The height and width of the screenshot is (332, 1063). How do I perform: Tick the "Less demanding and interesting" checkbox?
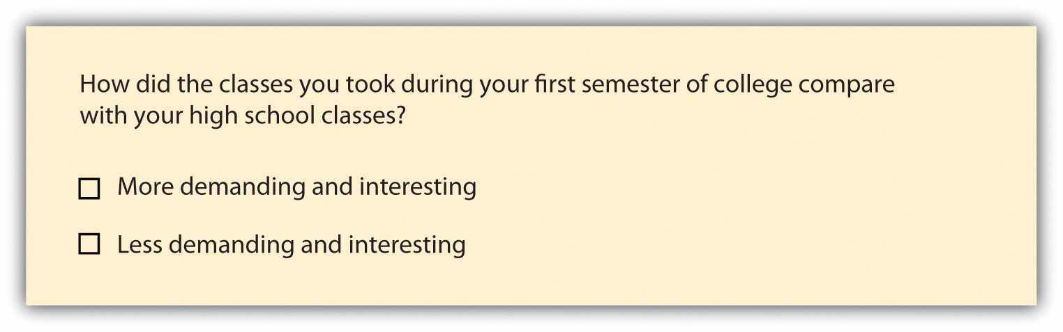[x=89, y=245]
